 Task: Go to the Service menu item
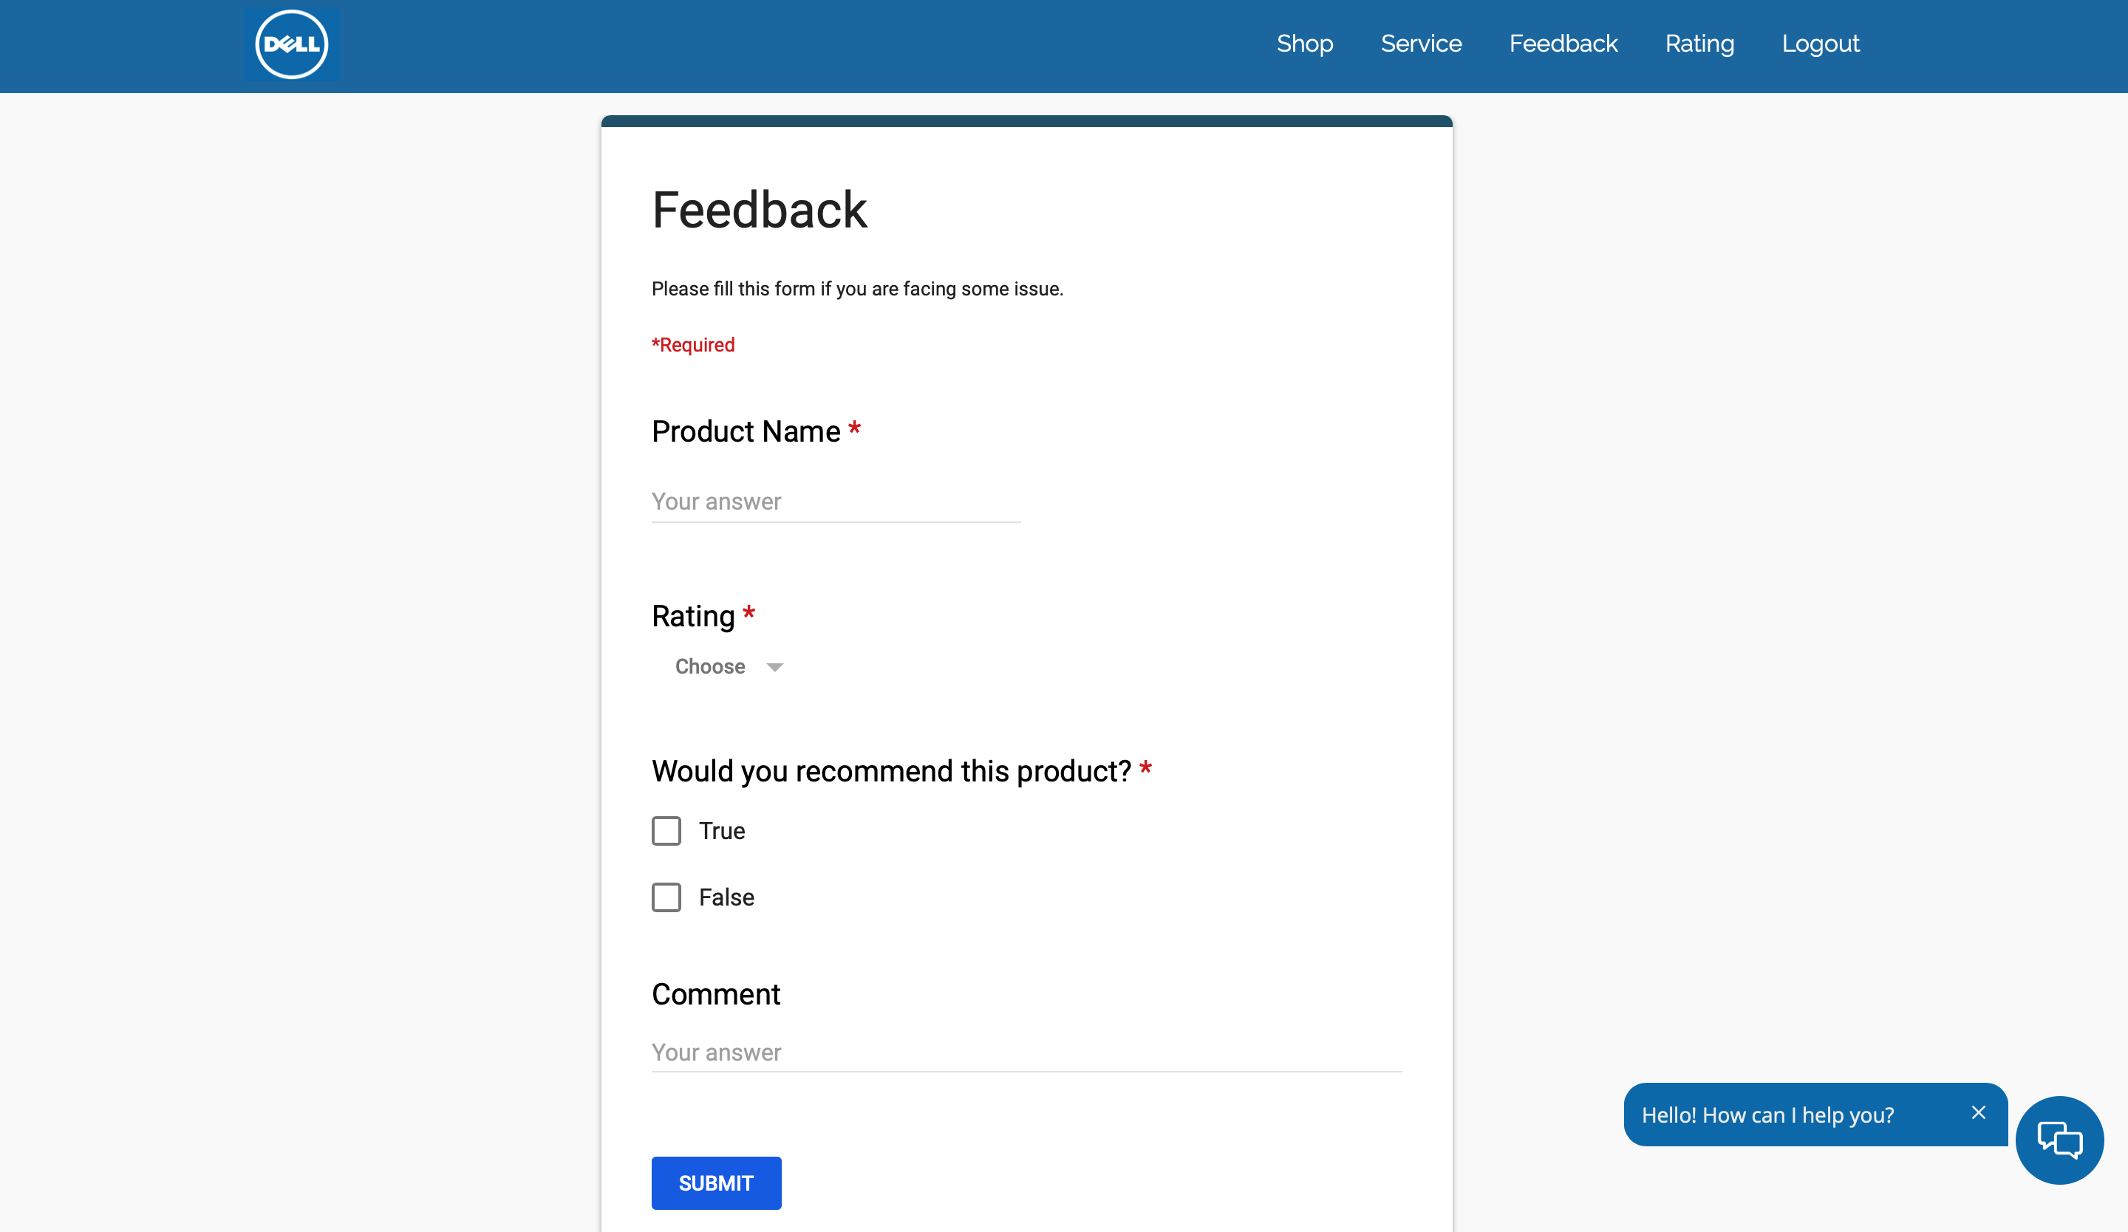[x=1420, y=44]
